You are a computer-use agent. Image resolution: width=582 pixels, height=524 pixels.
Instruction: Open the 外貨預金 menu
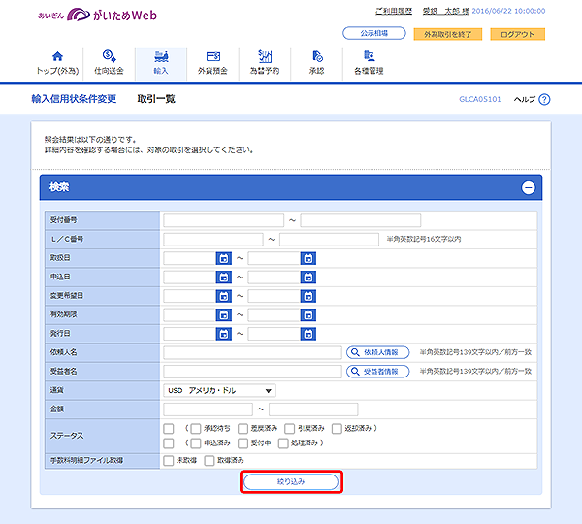(x=212, y=62)
